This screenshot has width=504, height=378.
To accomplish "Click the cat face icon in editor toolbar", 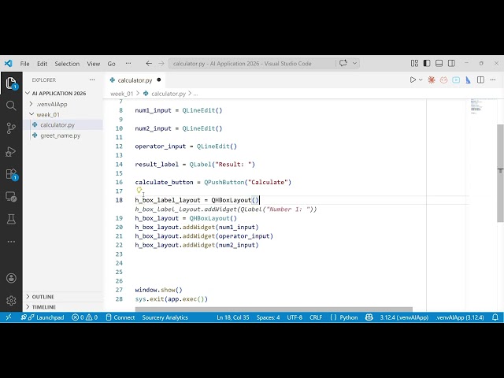I will (x=443, y=80).
